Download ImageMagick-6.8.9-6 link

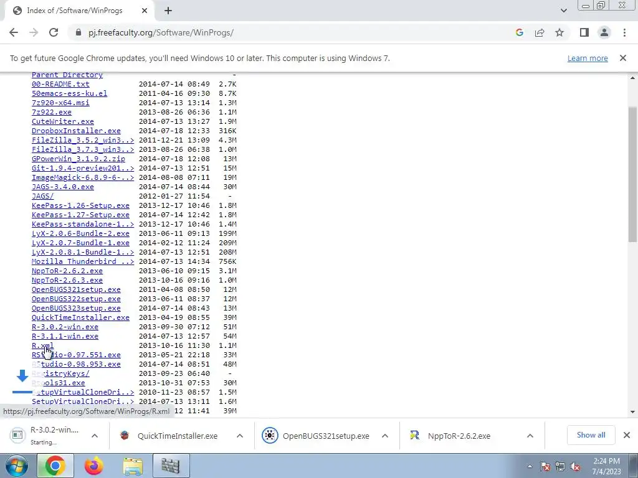[83, 177]
